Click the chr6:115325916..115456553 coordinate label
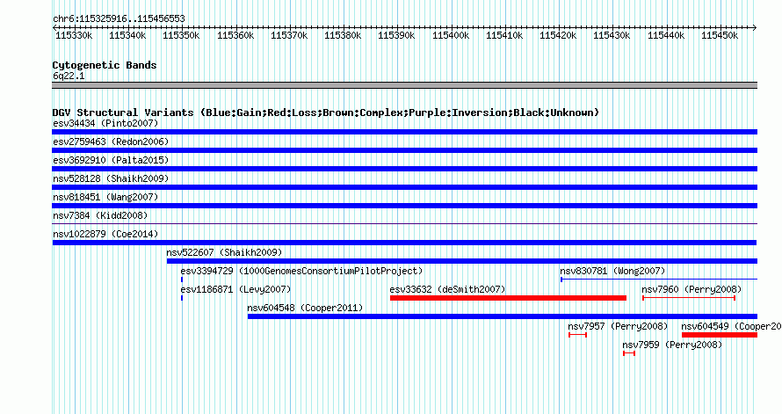Viewport: 782px width, 414px height. click(x=119, y=18)
